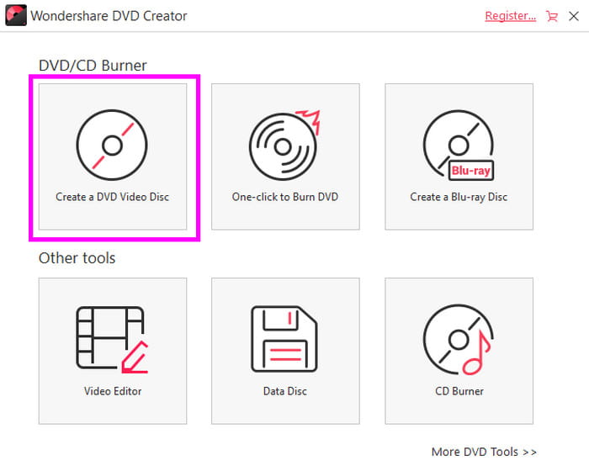Launch One-click to Burn DVD
The image size is (589, 471).
pos(285,156)
